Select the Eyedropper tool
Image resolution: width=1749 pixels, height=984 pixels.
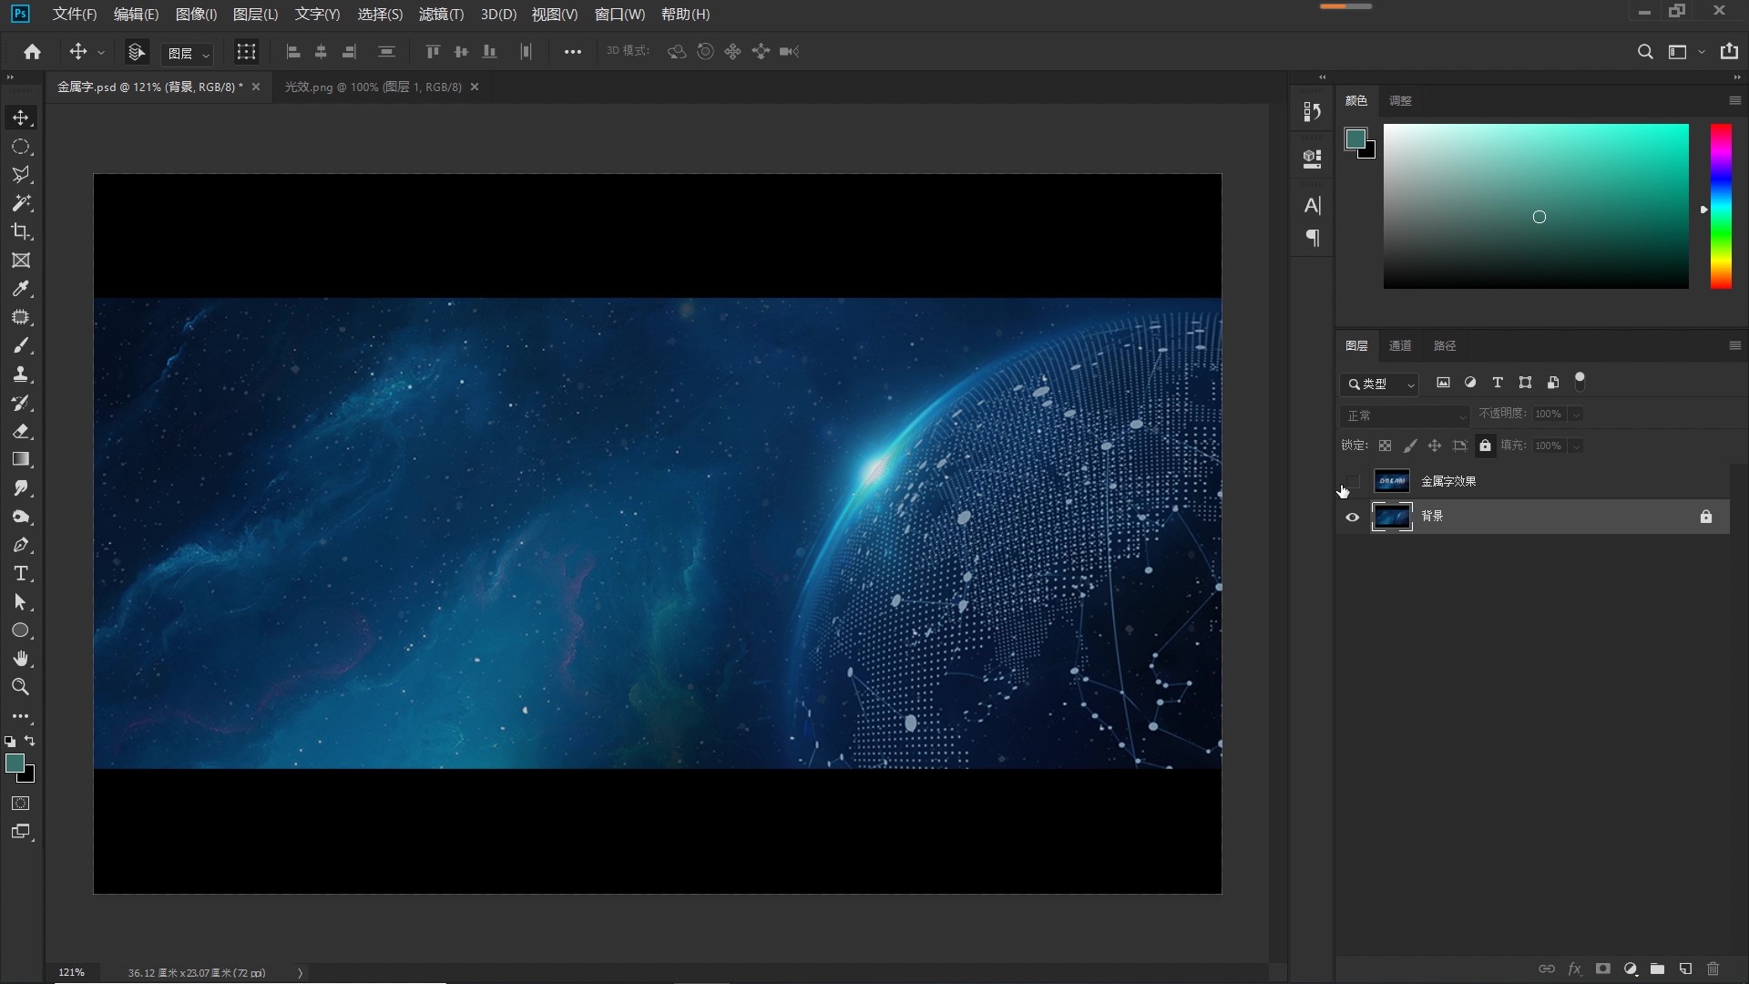click(21, 289)
